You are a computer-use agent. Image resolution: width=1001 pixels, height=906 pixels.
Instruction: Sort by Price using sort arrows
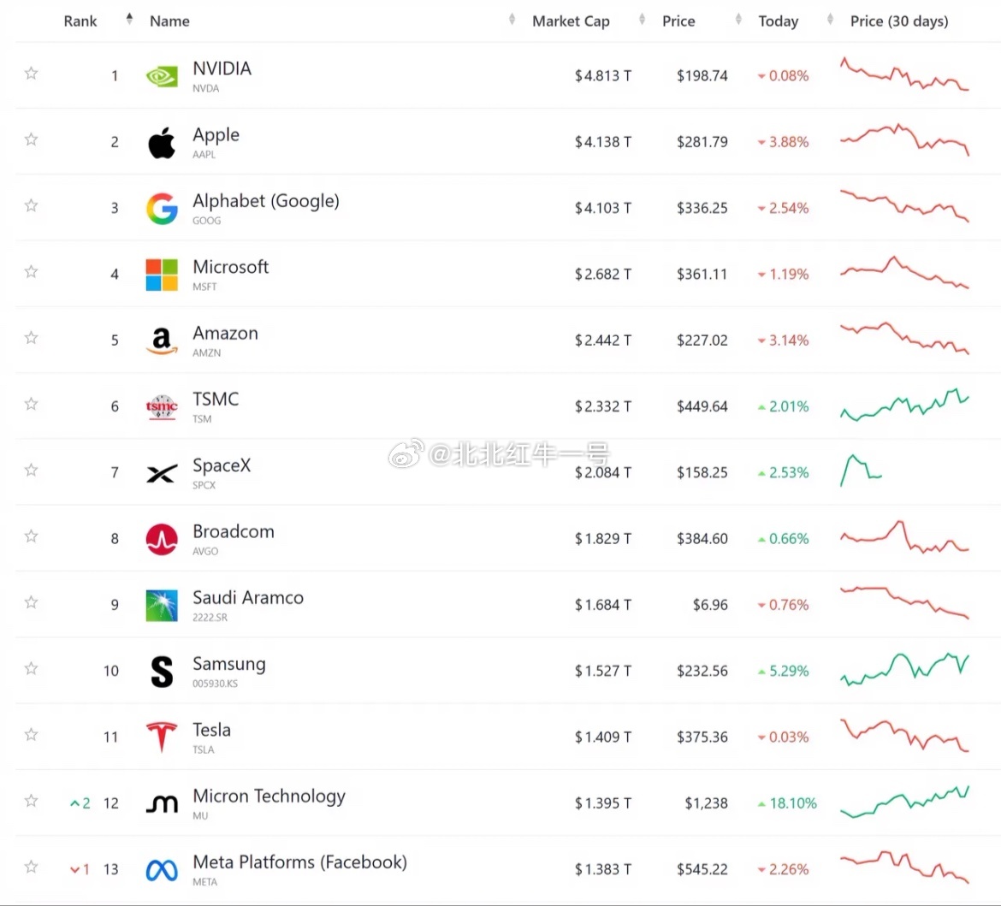pos(738,20)
